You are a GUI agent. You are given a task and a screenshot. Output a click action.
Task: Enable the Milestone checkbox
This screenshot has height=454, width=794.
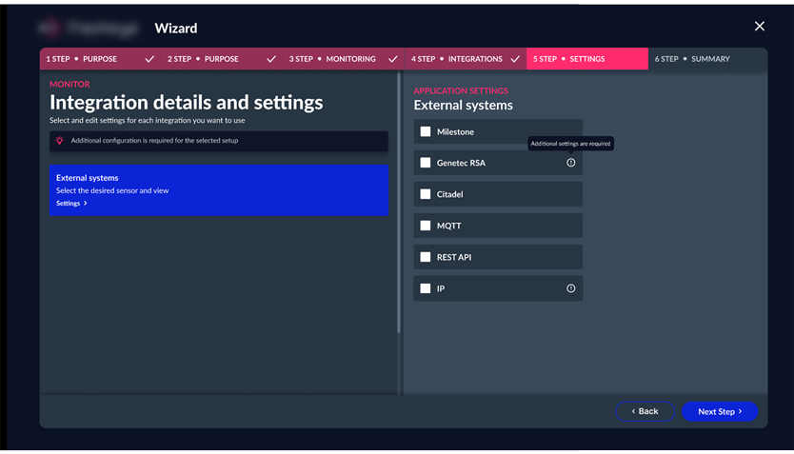(426, 131)
